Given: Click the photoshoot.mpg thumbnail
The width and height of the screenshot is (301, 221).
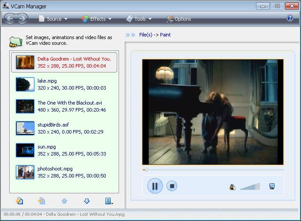Looking at the screenshot, I should pyautogui.click(x=25, y=172).
